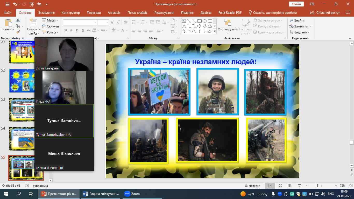Start slideshow from status bar icon

pyautogui.click(x=299, y=186)
